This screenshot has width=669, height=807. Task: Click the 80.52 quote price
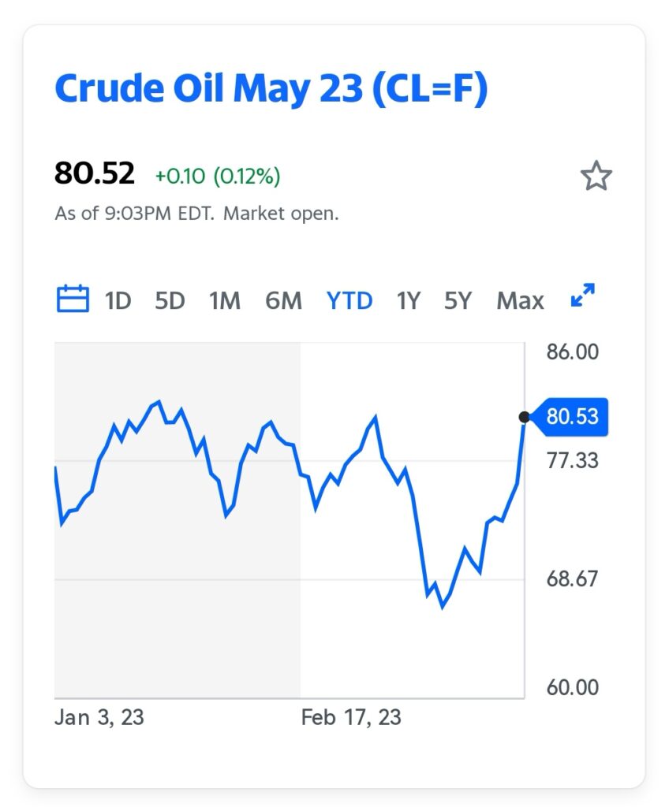pos(95,173)
